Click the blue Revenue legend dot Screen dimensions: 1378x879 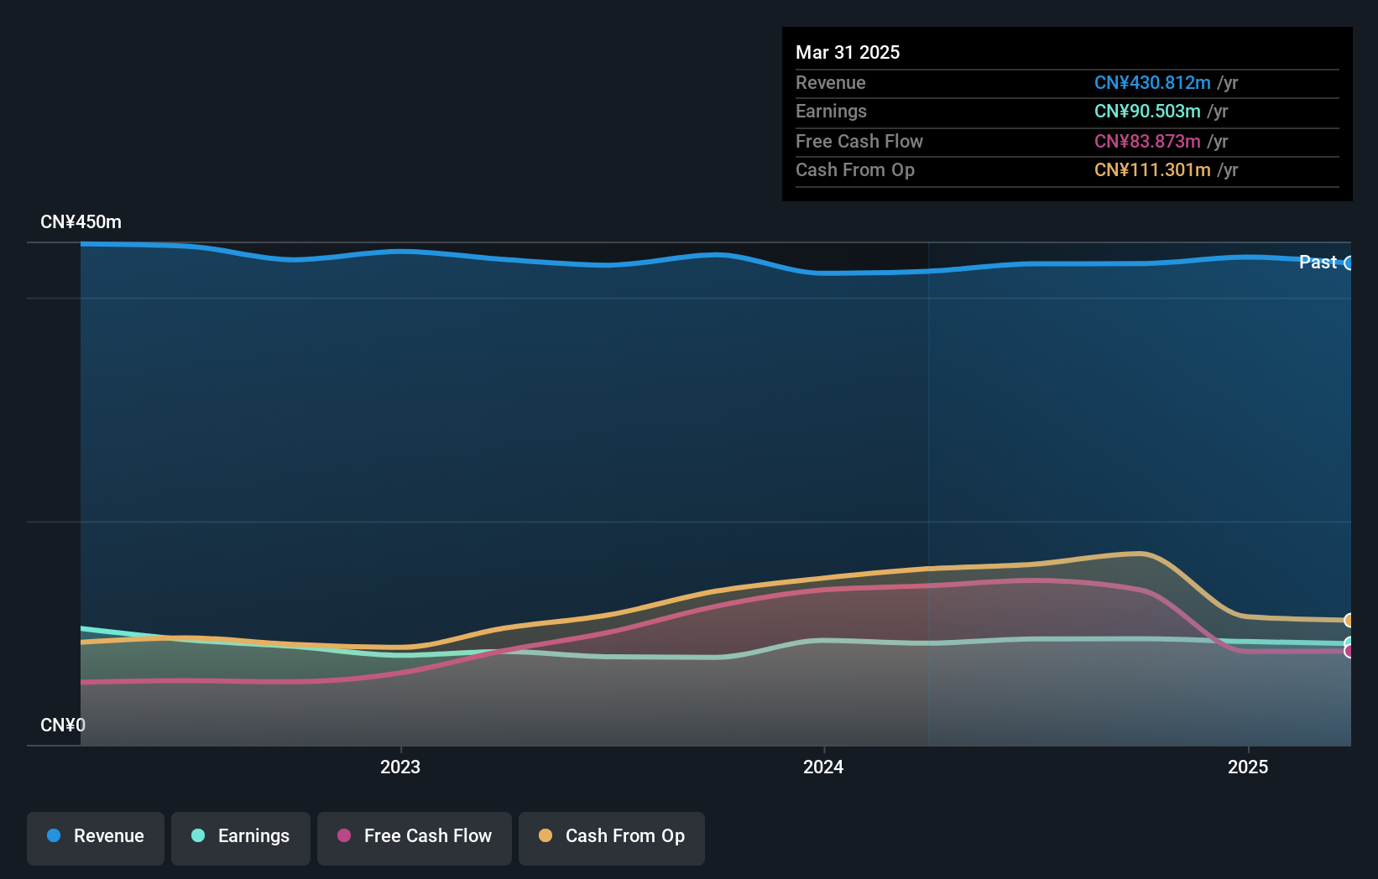[54, 835]
